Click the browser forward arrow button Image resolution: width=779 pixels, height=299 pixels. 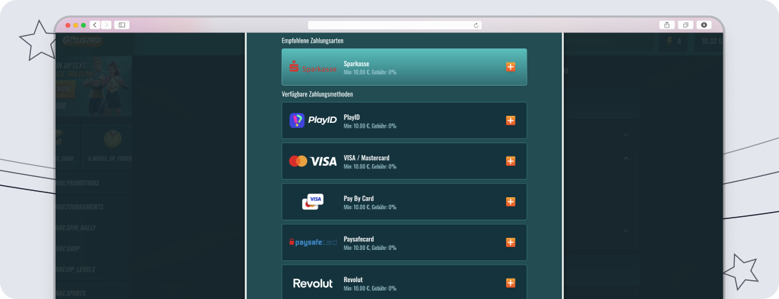click(x=106, y=25)
